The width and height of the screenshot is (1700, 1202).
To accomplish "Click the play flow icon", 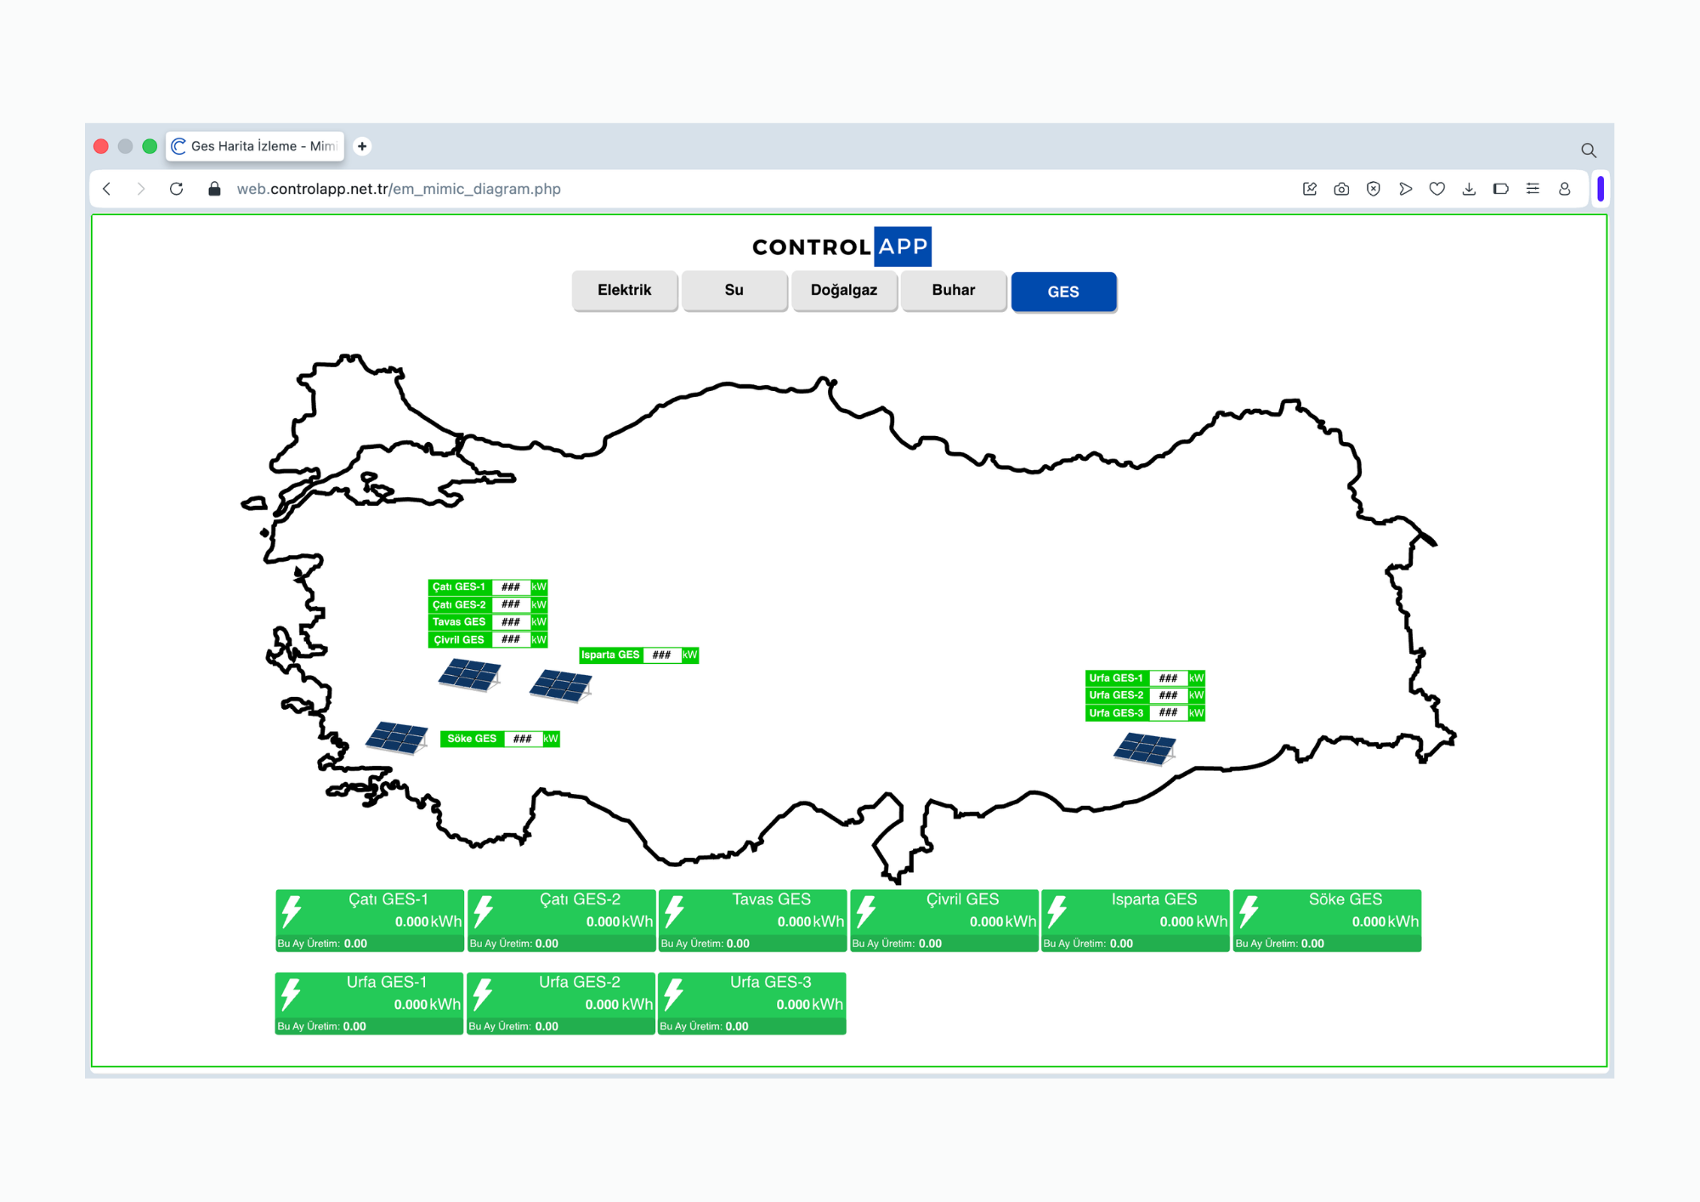I will (1405, 189).
